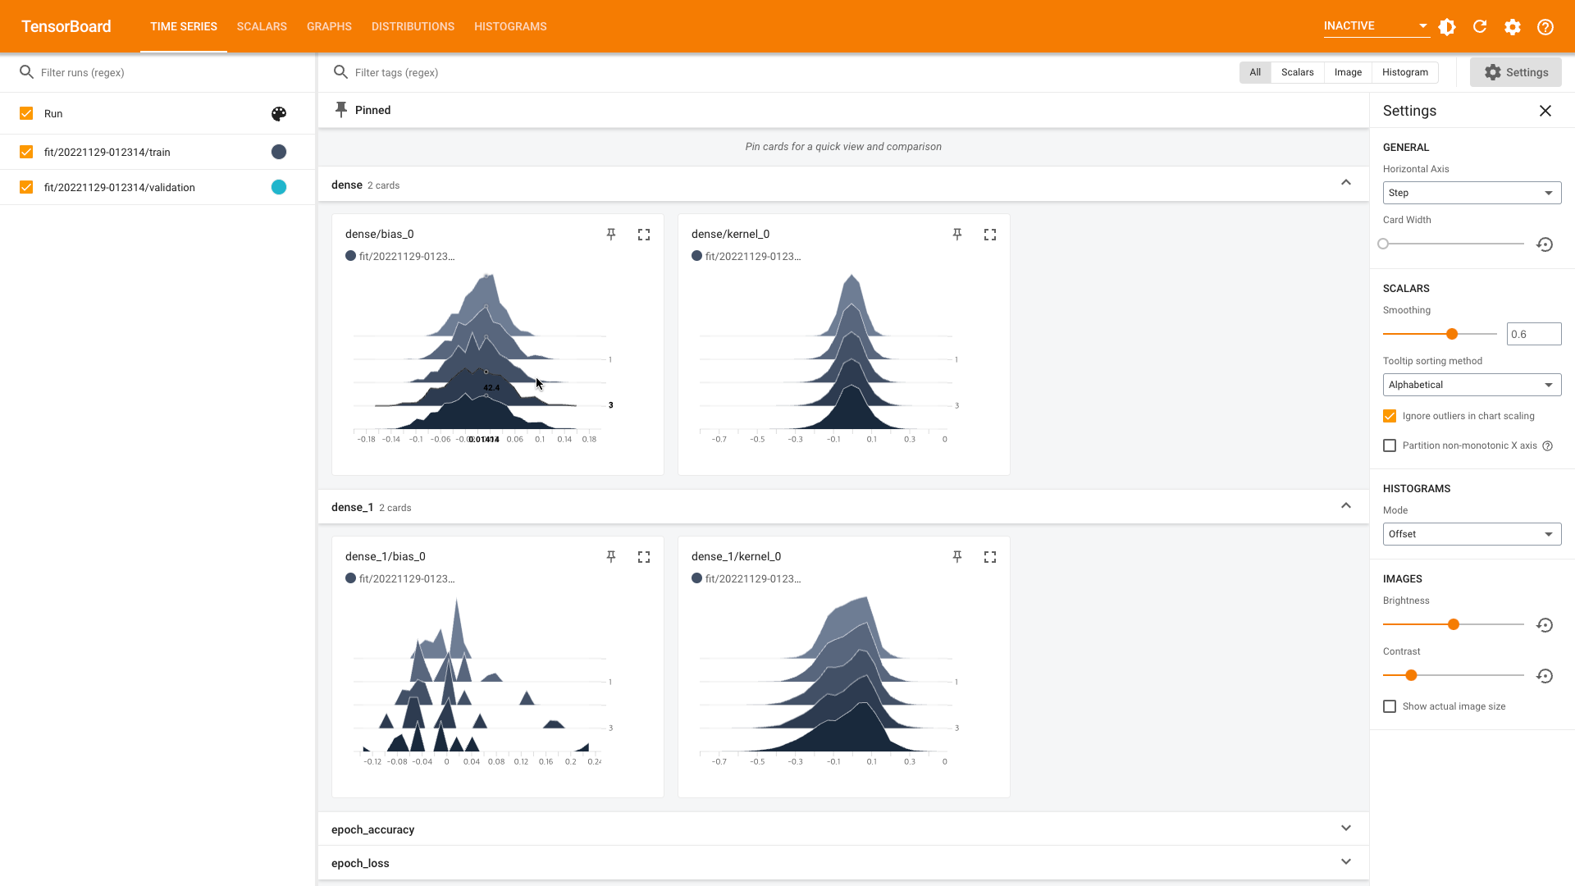Expand dense_1/bias_0 card to full size

(x=644, y=557)
